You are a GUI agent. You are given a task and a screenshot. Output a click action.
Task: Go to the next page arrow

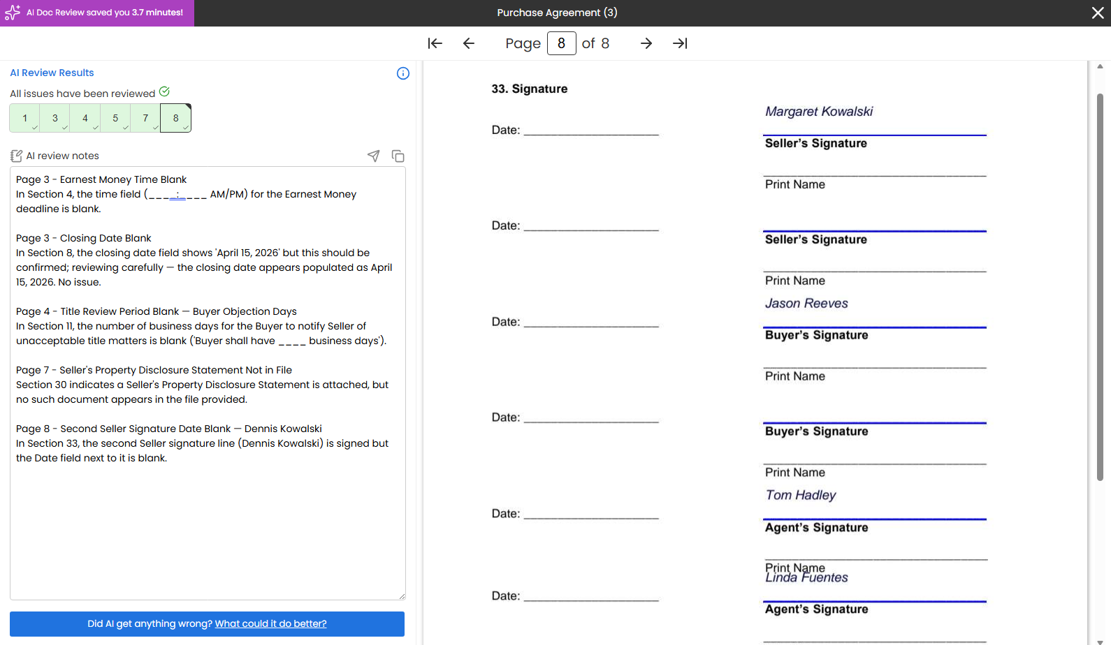tap(646, 43)
